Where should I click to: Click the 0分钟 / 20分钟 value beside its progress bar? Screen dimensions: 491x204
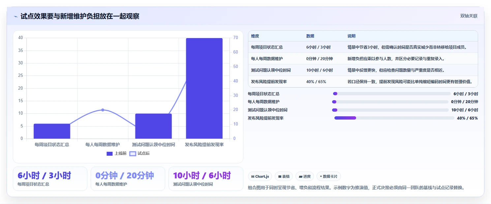coord(465,102)
